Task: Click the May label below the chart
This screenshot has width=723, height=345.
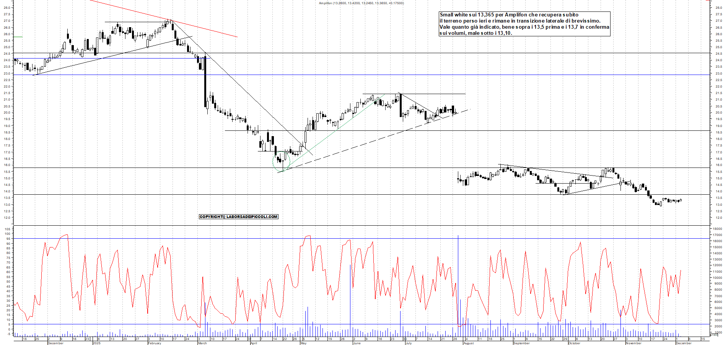Action: (x=303, y=343)
